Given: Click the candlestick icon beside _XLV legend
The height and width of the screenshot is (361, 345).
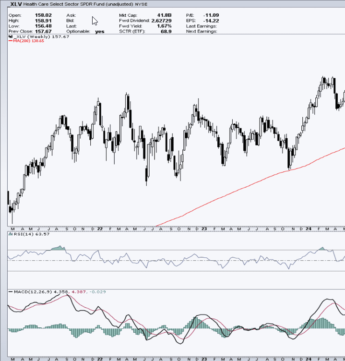Looking at the screenshot, I should click(x=11, y=36).
